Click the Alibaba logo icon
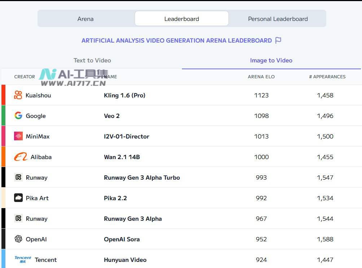 tap(21, 157)
